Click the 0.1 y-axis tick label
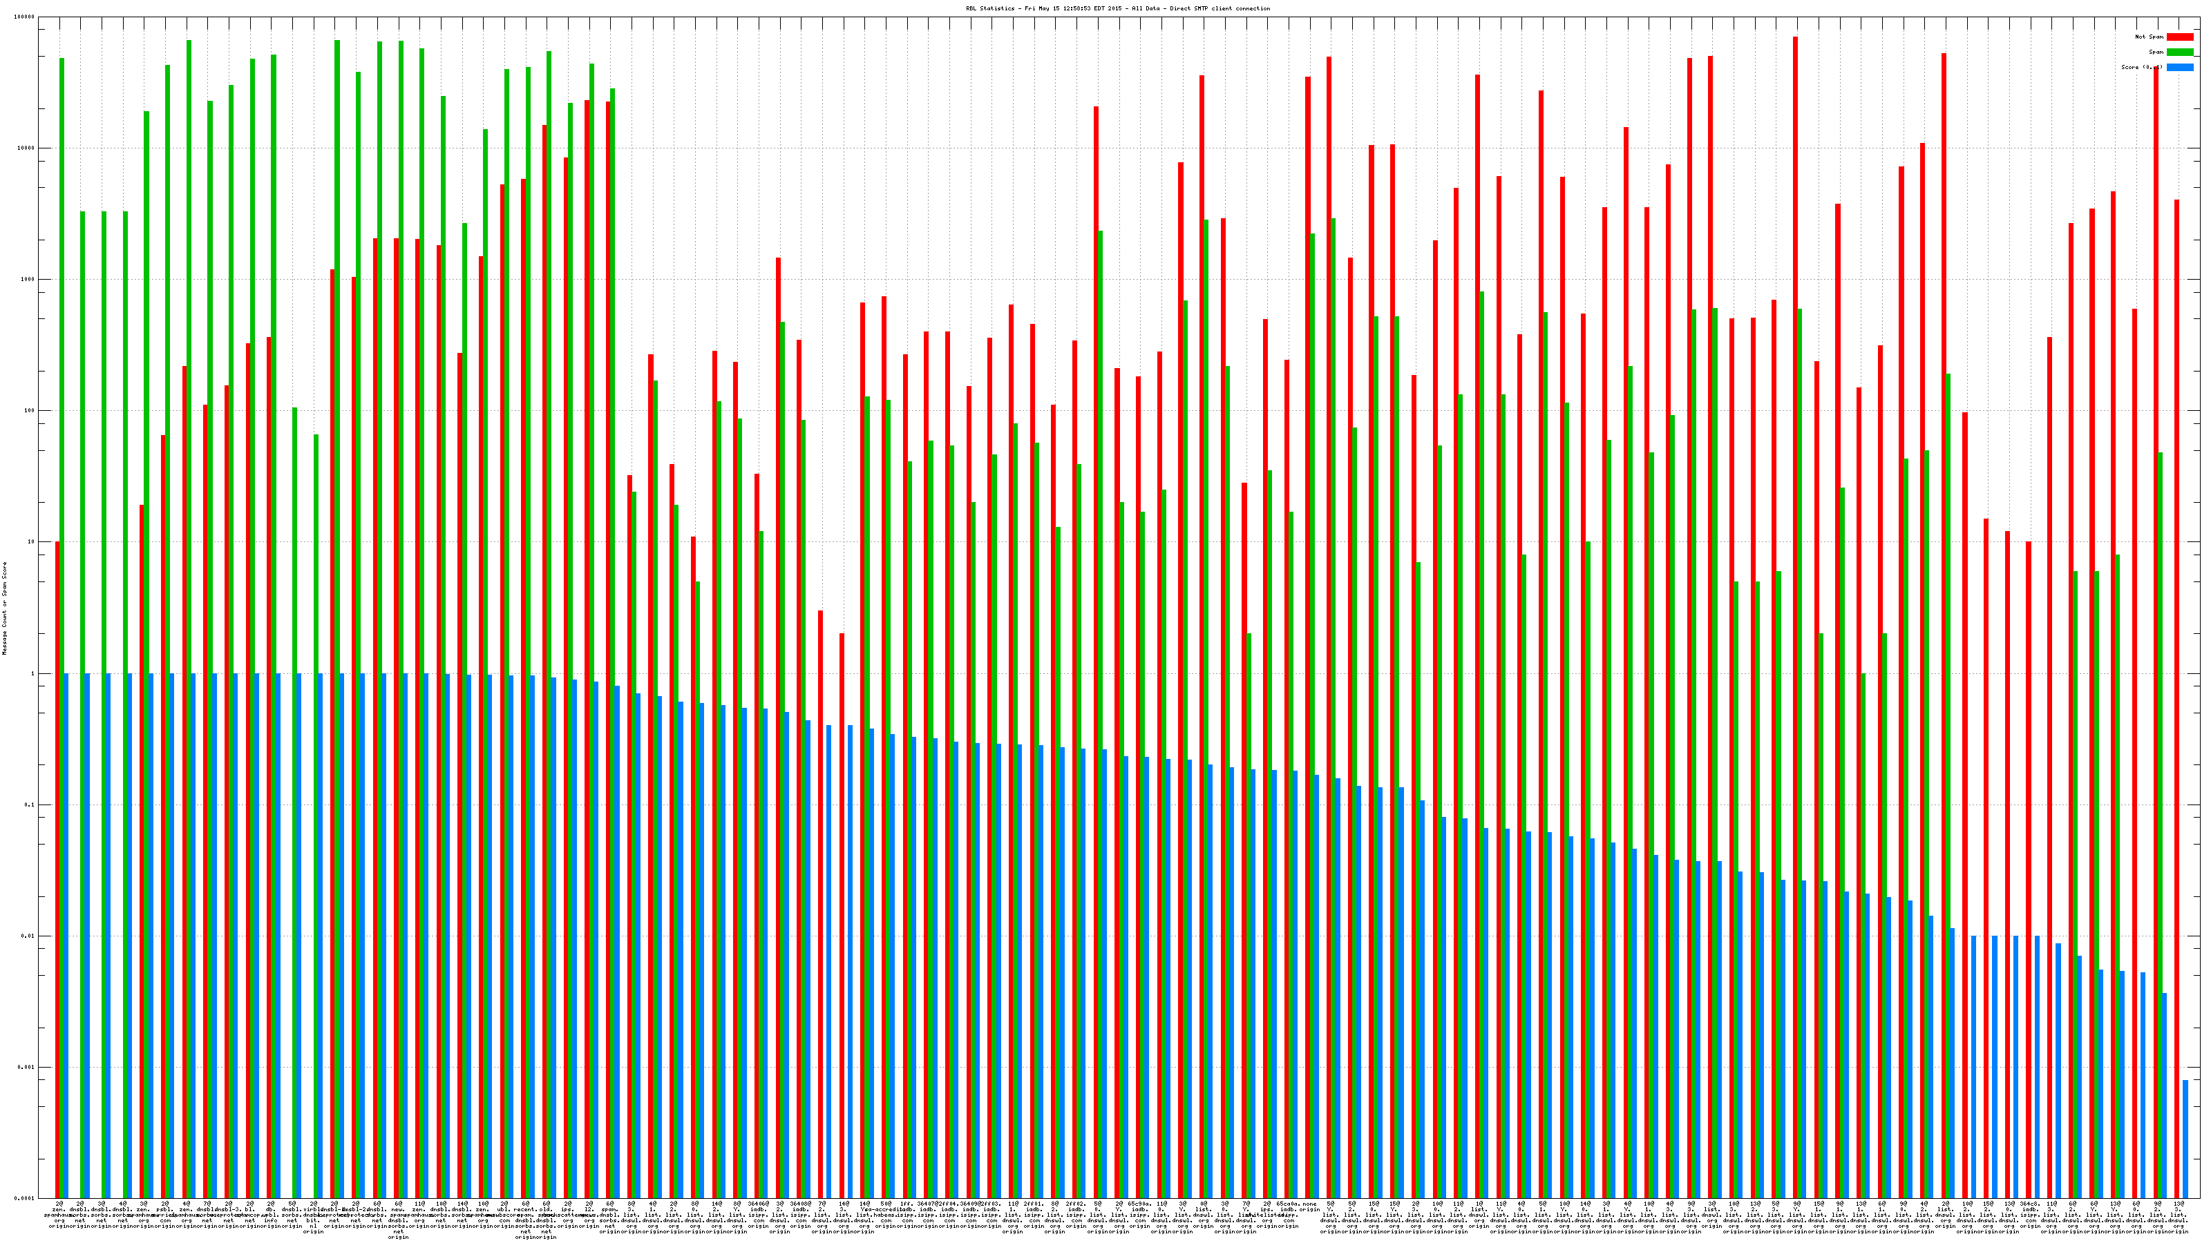 (29, 804)
